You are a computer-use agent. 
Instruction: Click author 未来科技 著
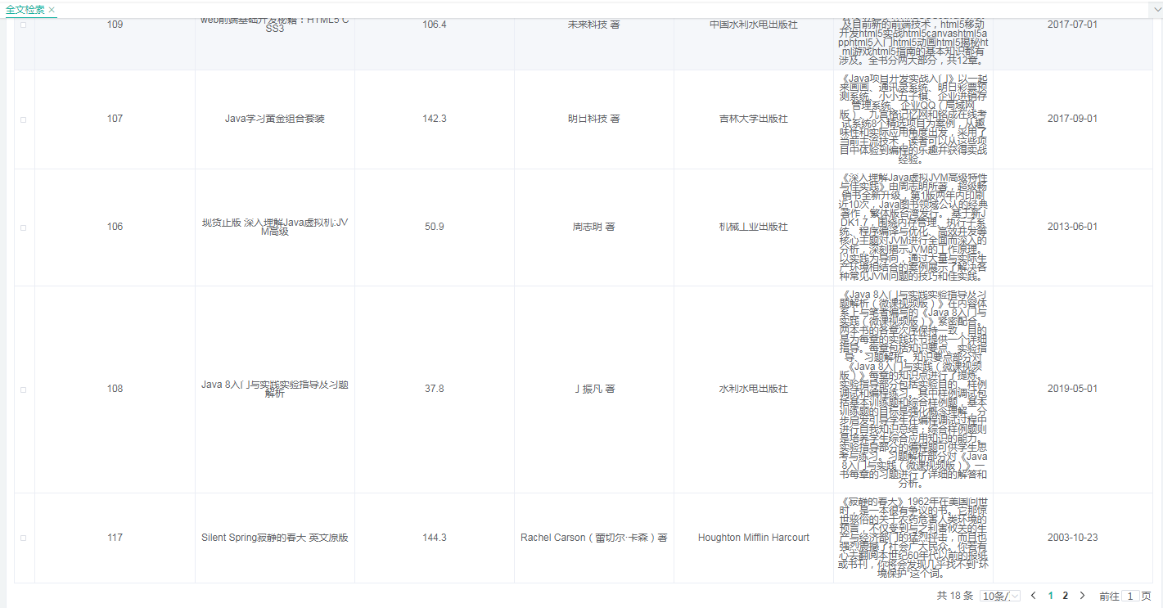point(594,25)
